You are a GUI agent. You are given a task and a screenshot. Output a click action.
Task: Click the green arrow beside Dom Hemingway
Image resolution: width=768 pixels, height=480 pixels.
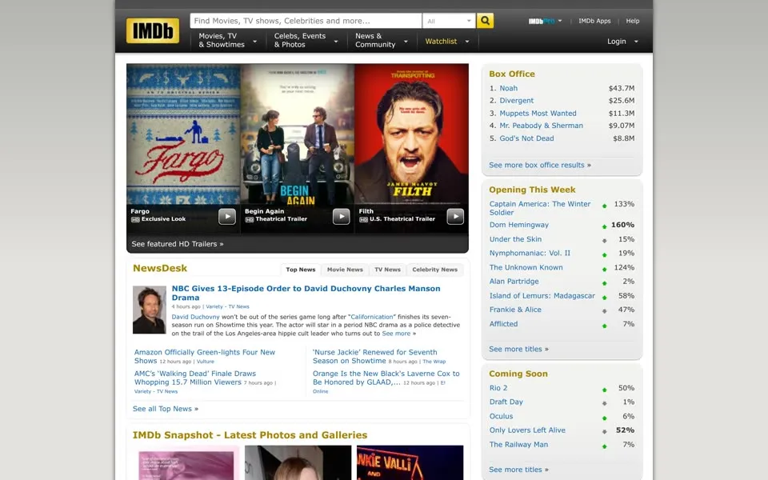[x=605, y=226]
